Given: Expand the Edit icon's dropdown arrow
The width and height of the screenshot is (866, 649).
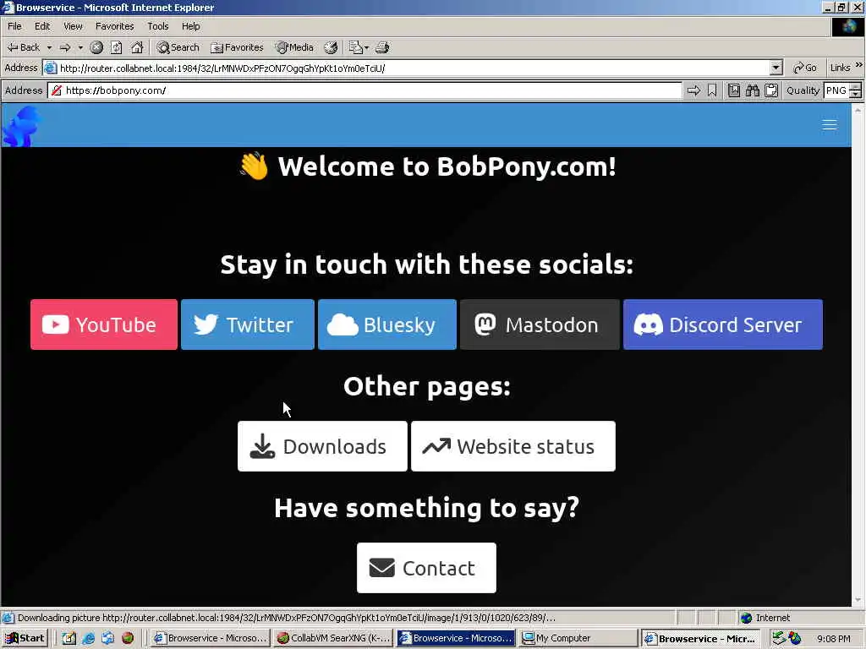Looking at the screenshot, I should 367,47.
